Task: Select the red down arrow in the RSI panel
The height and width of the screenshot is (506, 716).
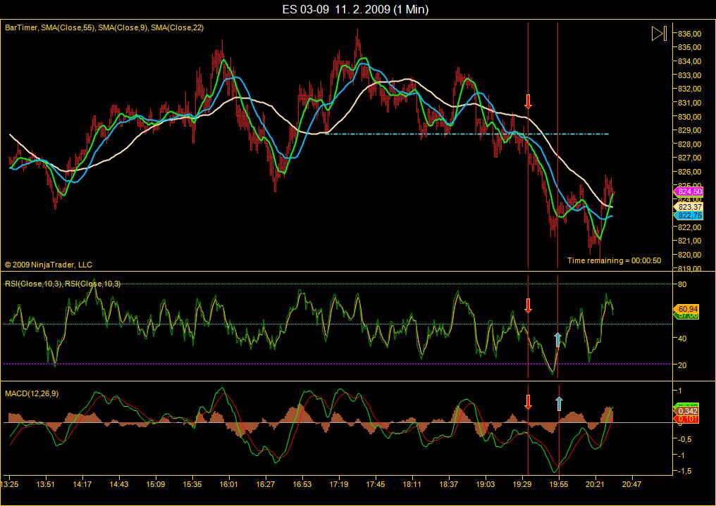Action: (529, 305)
